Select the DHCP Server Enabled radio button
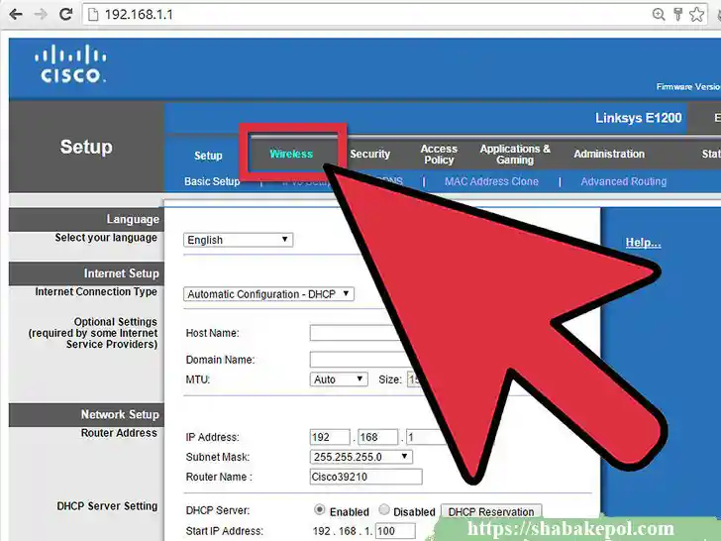Screen dimensions: 721x541 click(x=319, y=509)
